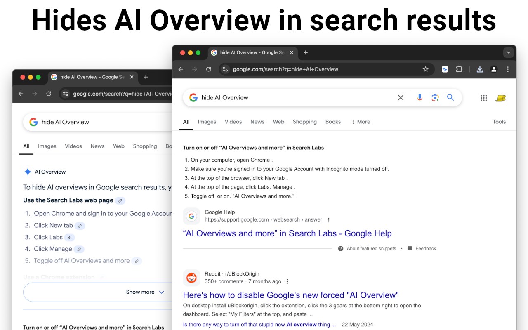Viewport: 528px width, 330px height.
Task: Open "Is there any way to turn off" sublink
Action: pos(259,325)
